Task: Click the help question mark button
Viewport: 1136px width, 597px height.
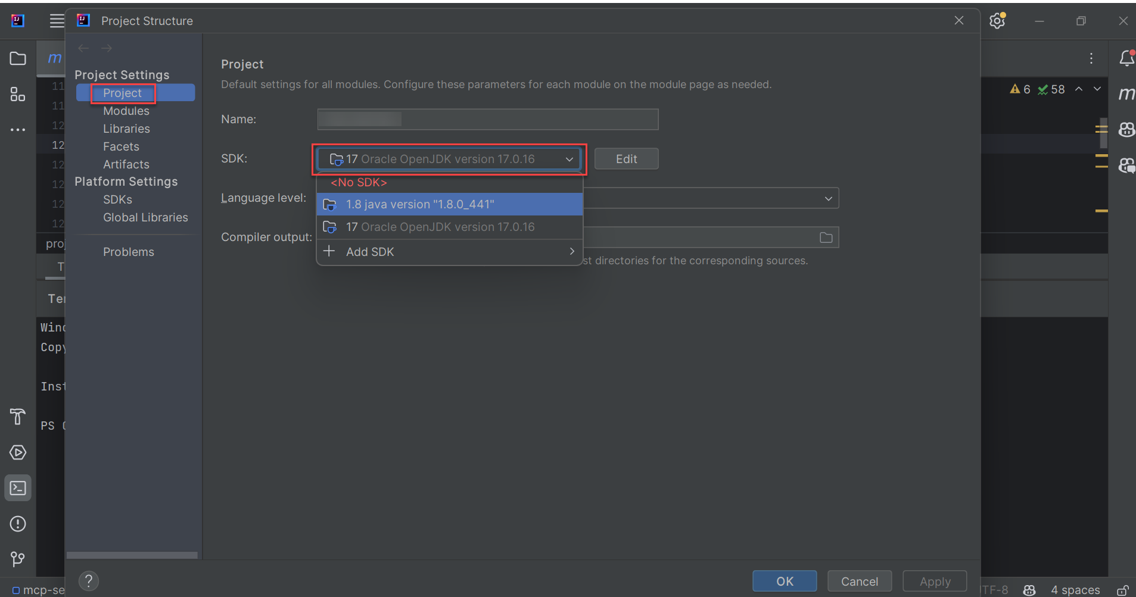Action: click(89, 580)
